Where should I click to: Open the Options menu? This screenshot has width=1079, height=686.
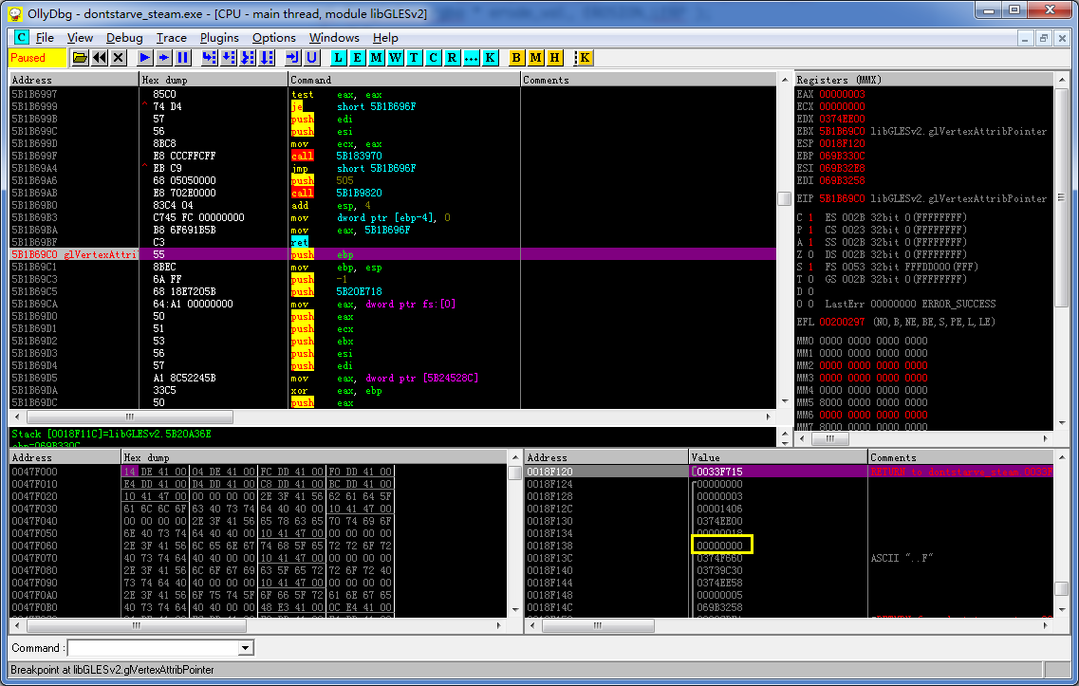coord(274,38)
